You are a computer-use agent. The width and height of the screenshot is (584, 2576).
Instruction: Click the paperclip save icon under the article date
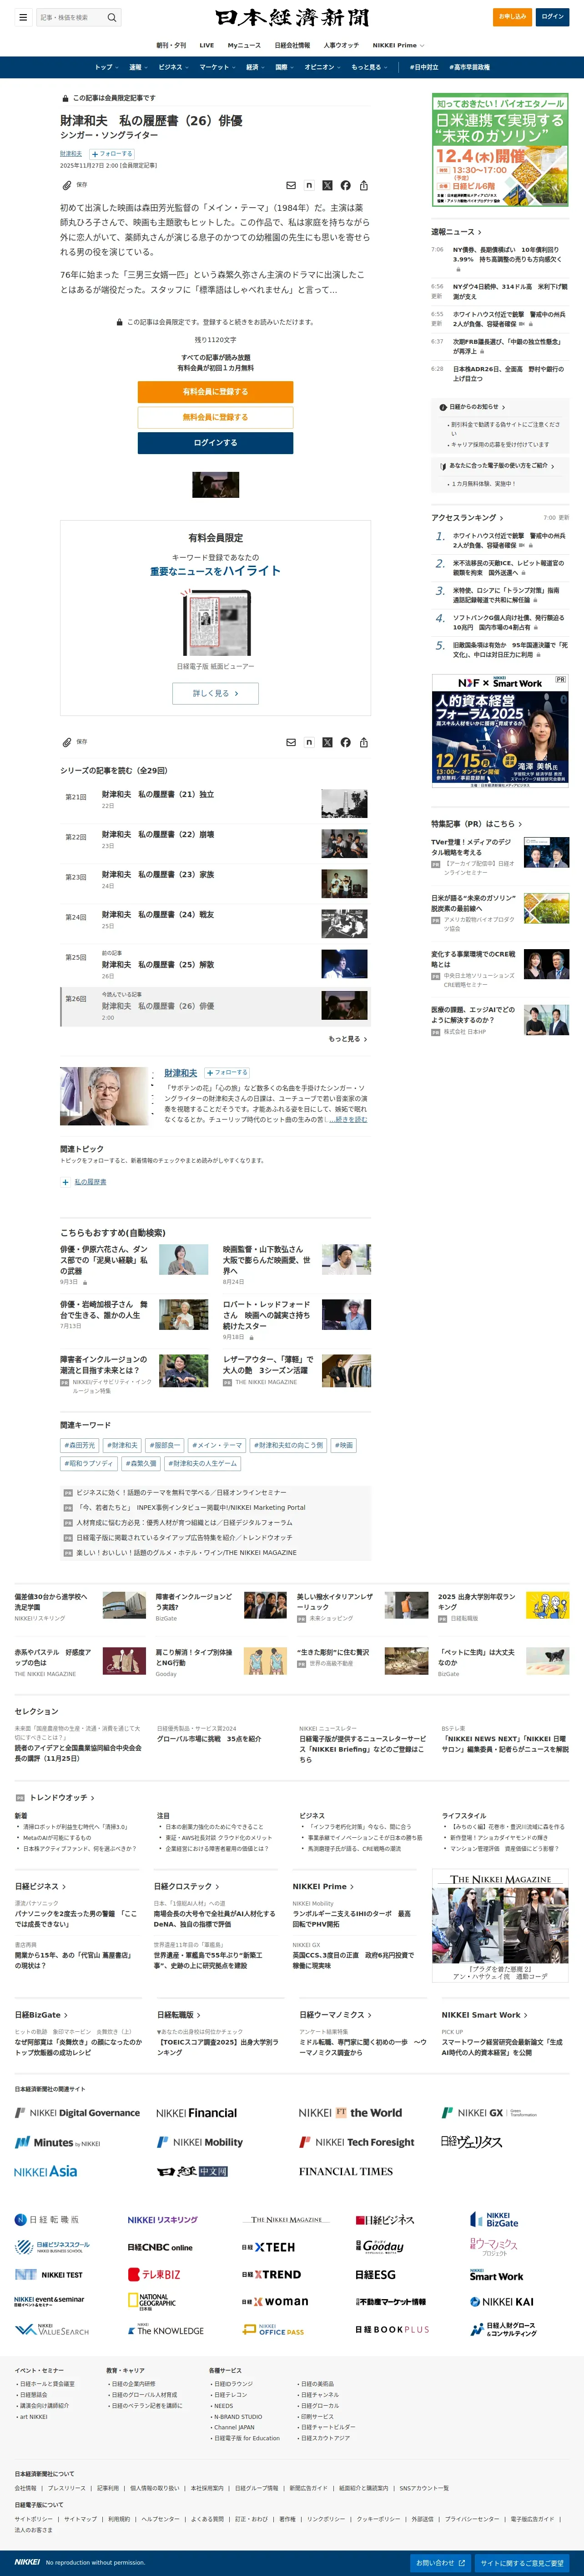tap(67, 185)
